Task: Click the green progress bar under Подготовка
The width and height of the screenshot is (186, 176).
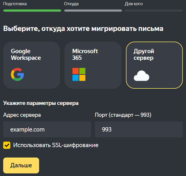Action: tap(32, 10)
